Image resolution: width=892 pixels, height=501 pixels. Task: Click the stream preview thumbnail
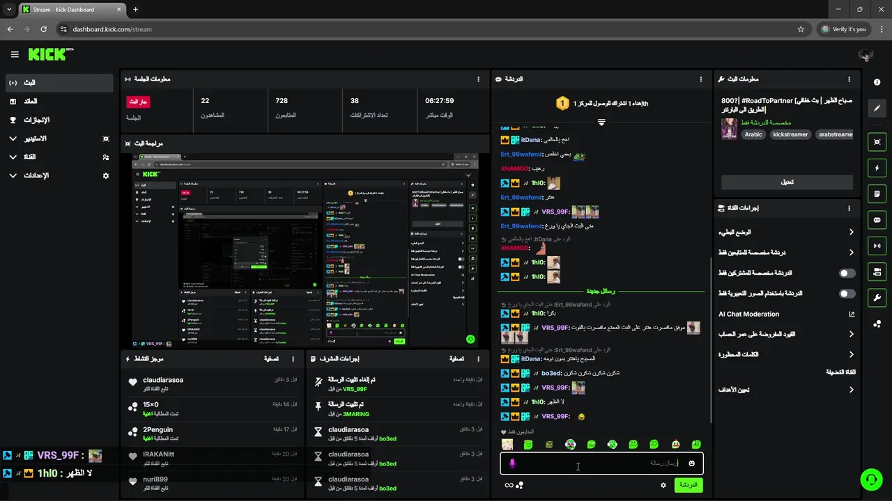[305, 251]
